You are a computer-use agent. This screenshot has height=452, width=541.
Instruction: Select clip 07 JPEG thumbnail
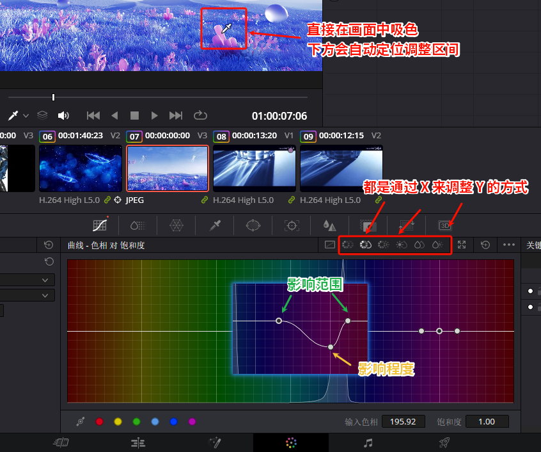(168, 168)
